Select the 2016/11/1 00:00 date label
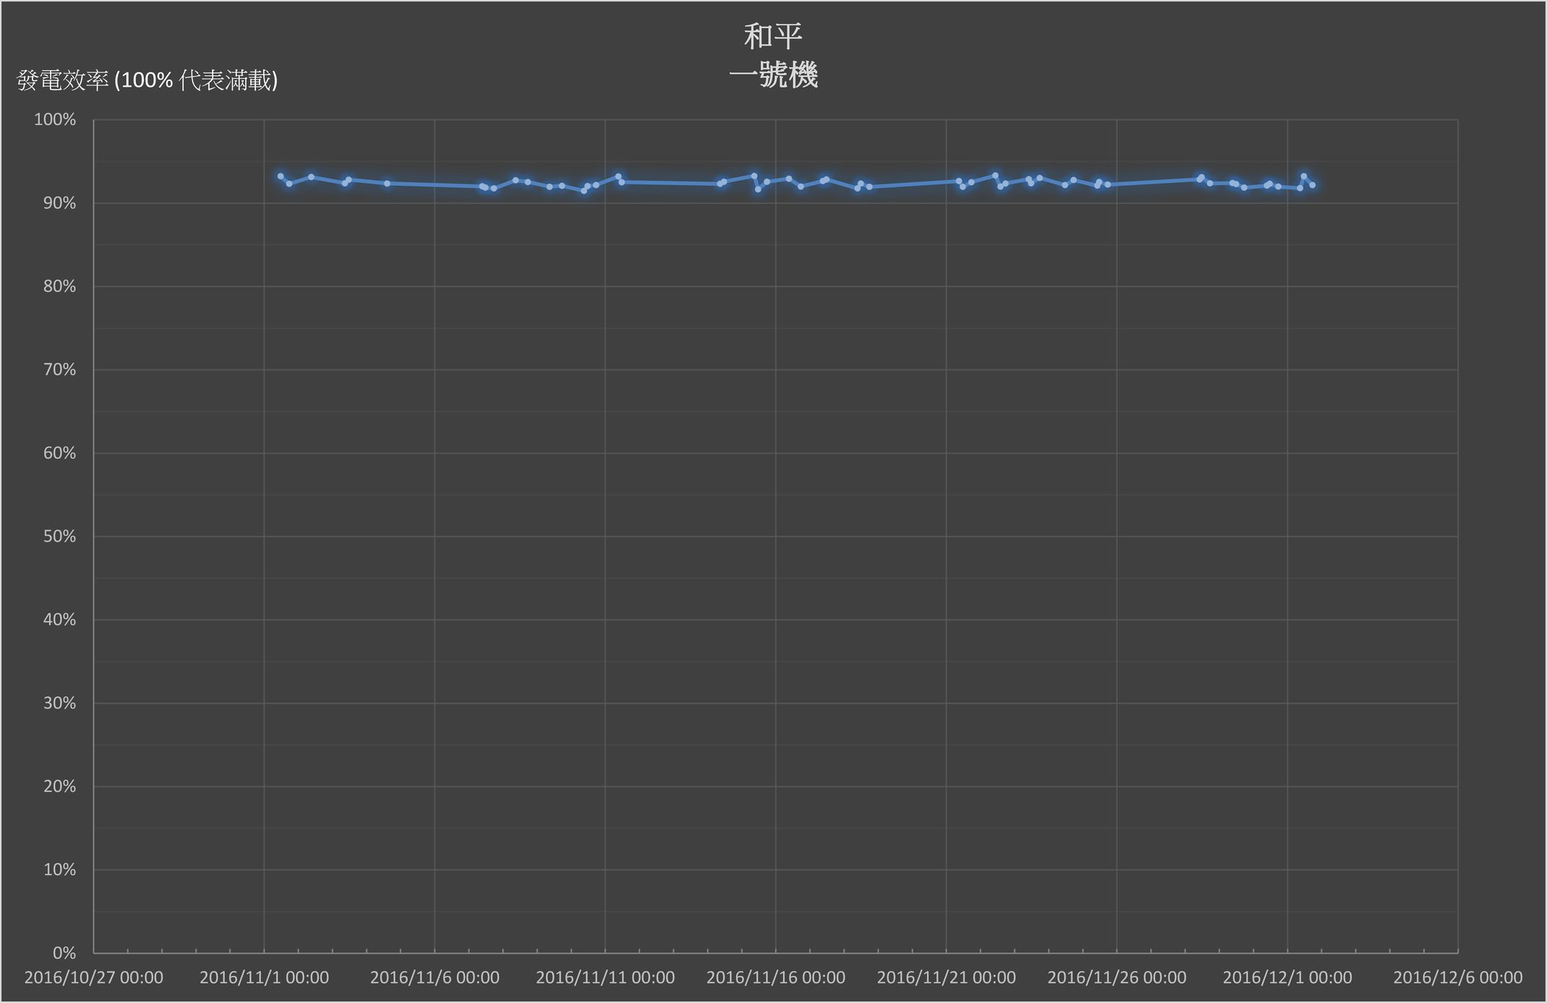 (264, 978)
